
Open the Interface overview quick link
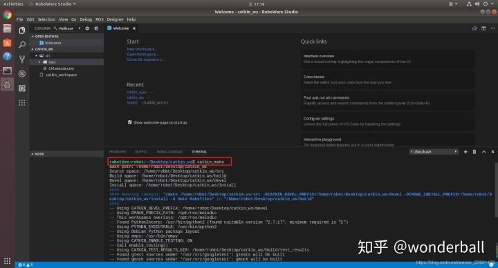click(x=387, y=59)
